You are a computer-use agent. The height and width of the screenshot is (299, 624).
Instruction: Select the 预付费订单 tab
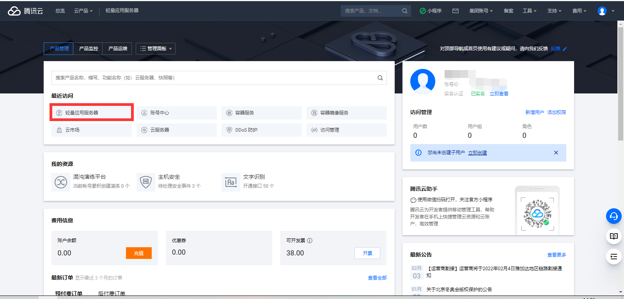click(x=69, y=293)
